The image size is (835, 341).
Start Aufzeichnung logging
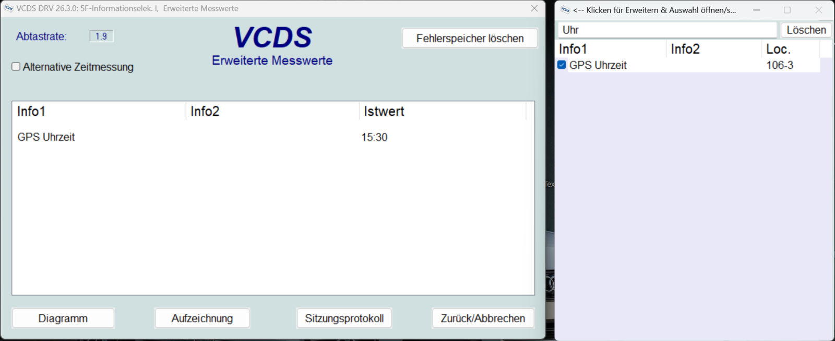pos(202,318)
